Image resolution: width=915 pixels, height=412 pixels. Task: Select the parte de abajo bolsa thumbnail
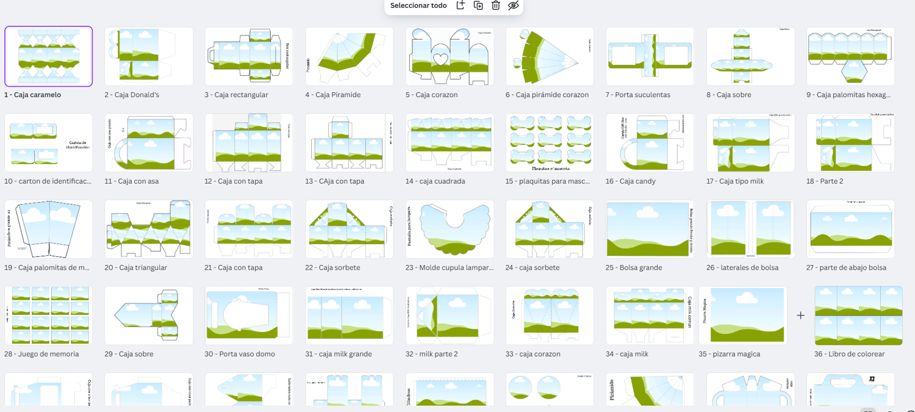(850, 229)
